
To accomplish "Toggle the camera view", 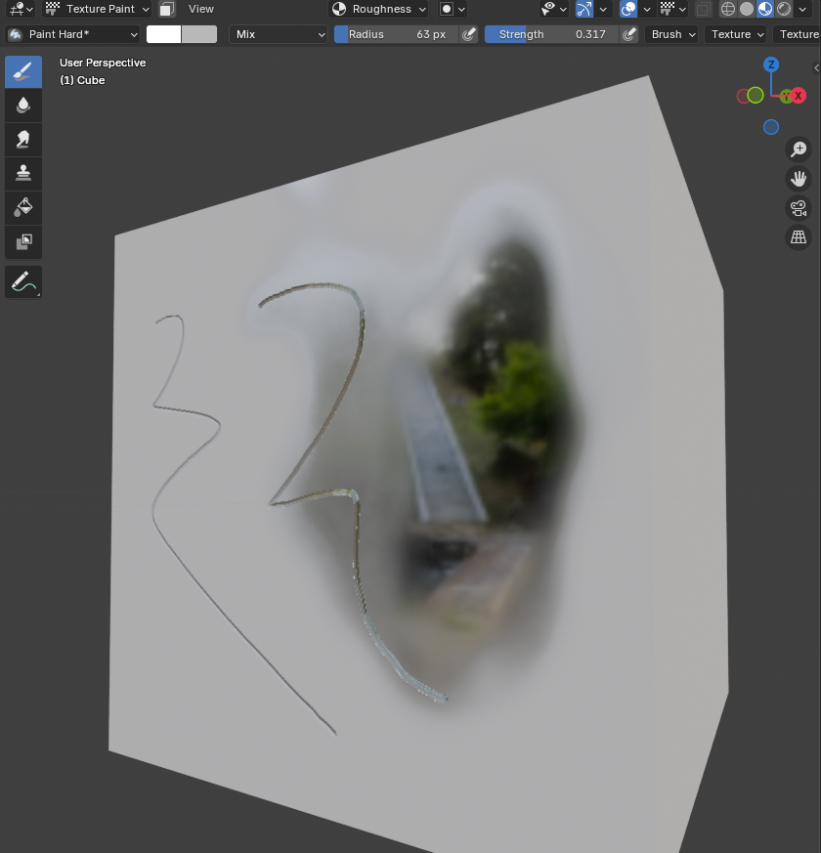I will [x=799, y=207].
